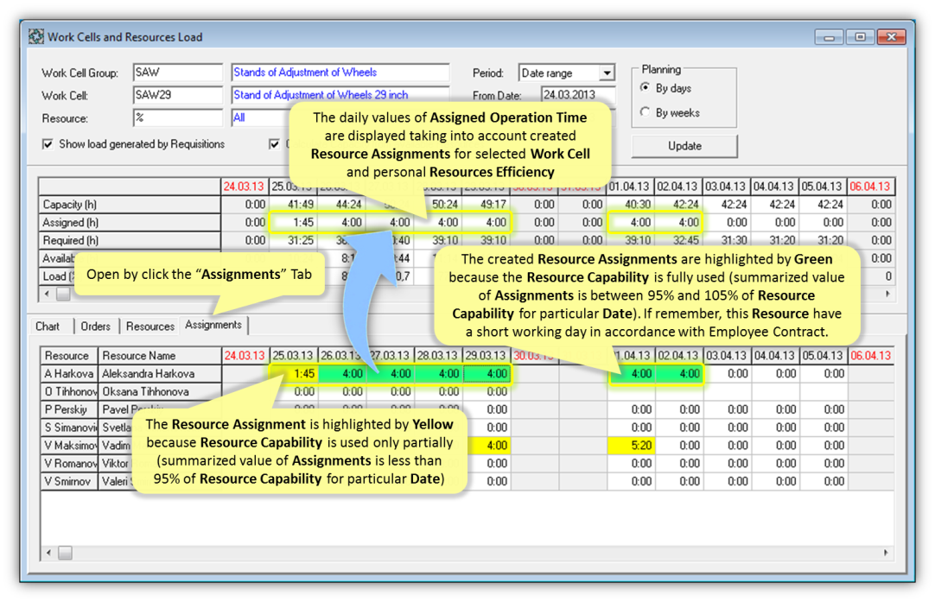Viewport: 935px width, 602px height.
Task: Click the "Resource Name" column header
Action: click(160, 356)
